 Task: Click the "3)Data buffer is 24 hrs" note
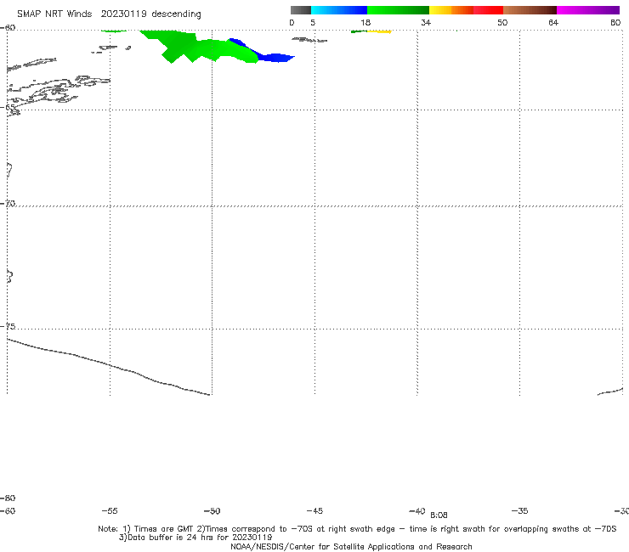click(195, 538)
